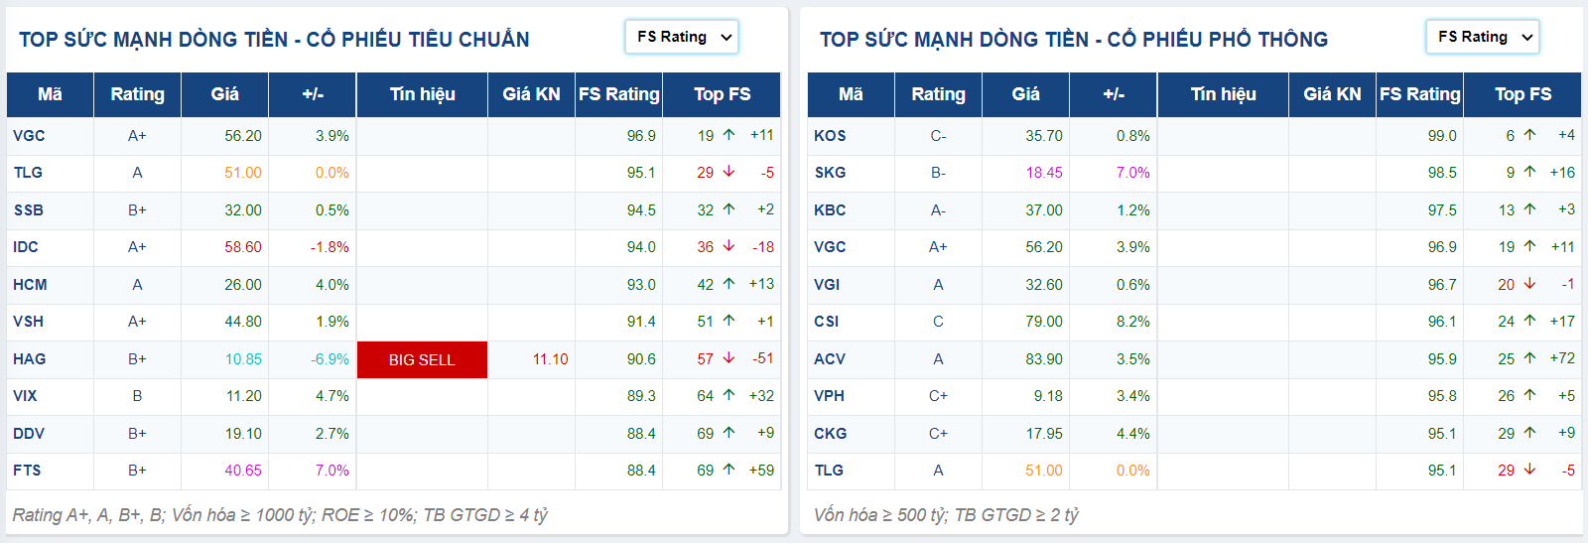
Task: Open the FS Rating dropdown in the right panel
Action: pos(1482,37)
